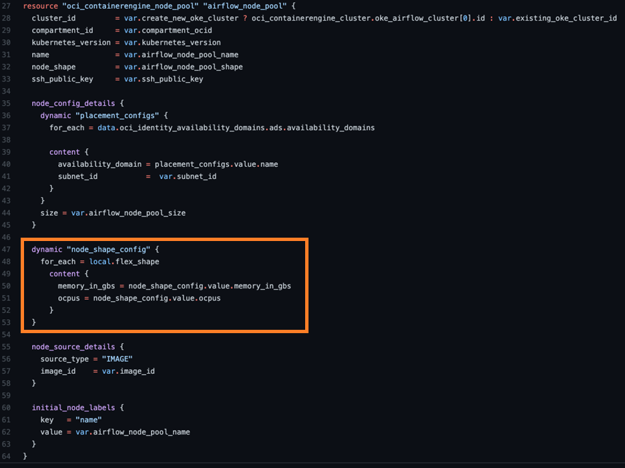Click the highlighted node_shape_config block

coord(164,285)
